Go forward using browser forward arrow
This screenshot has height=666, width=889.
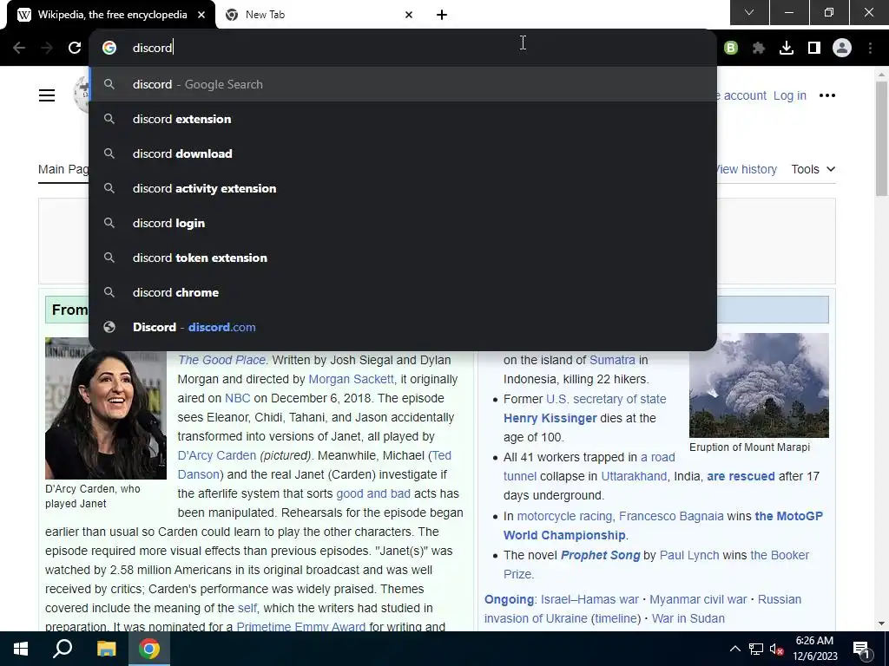pos(47,48)
